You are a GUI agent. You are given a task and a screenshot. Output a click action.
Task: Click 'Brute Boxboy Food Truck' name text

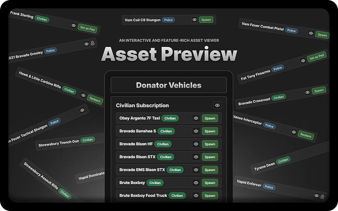click(x=143, y=196)
